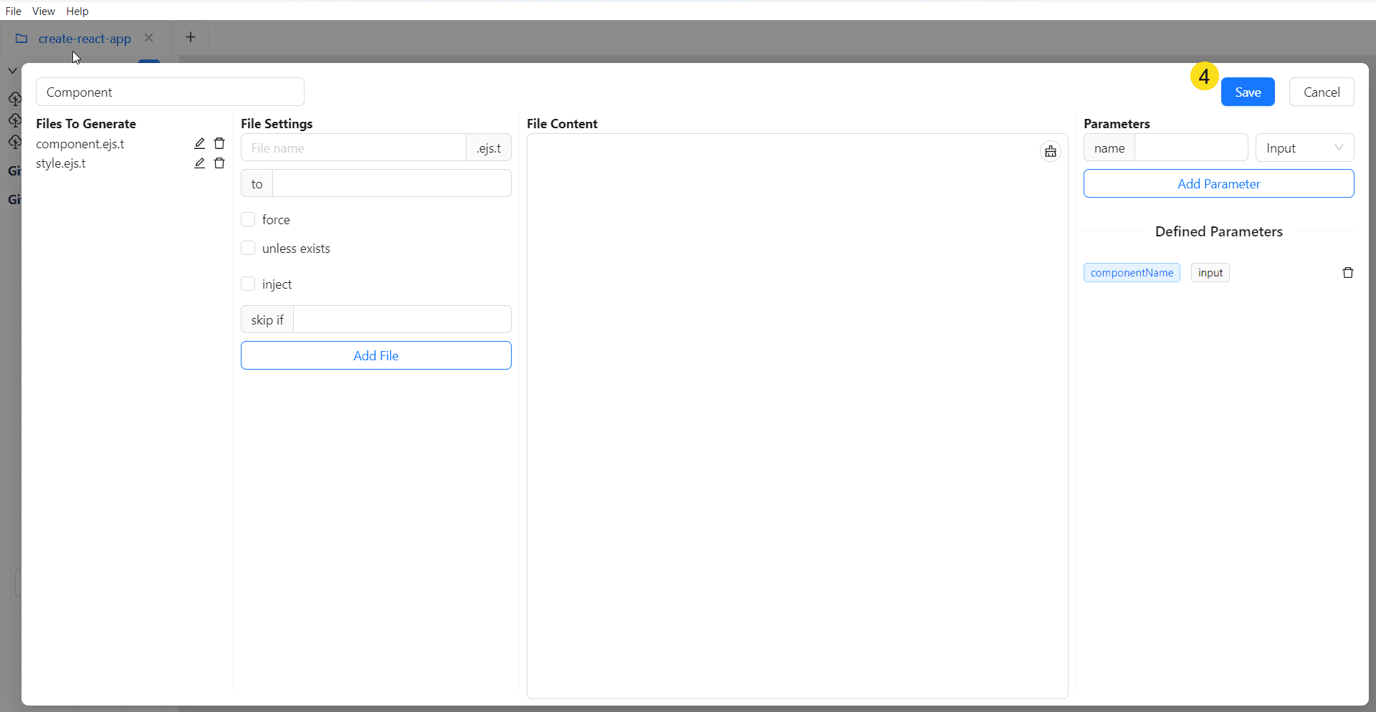
Task: Open the File menu
Action: pos(13,11)
